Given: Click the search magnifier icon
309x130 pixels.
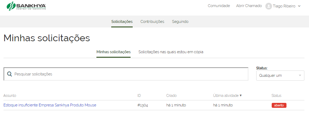Looking at the screenshot, I should coord(10,74).
